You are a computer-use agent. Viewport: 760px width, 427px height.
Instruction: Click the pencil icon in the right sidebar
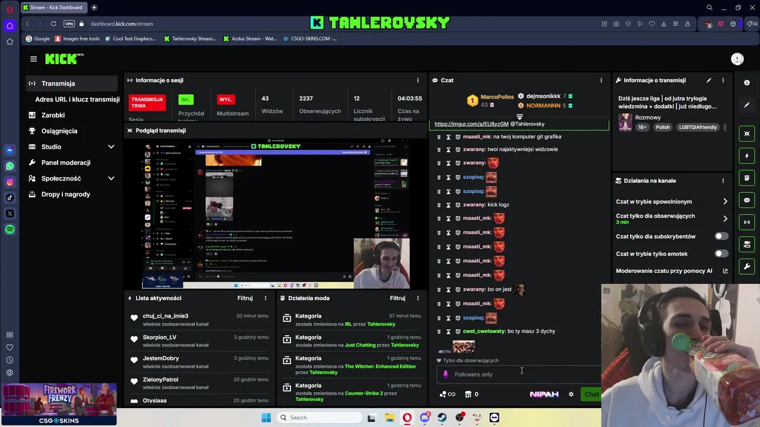tap(747, 105)
